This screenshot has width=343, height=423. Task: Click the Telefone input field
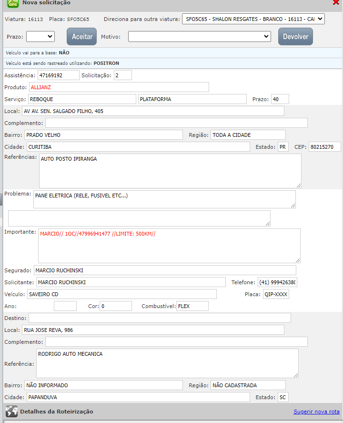(277, 282)
